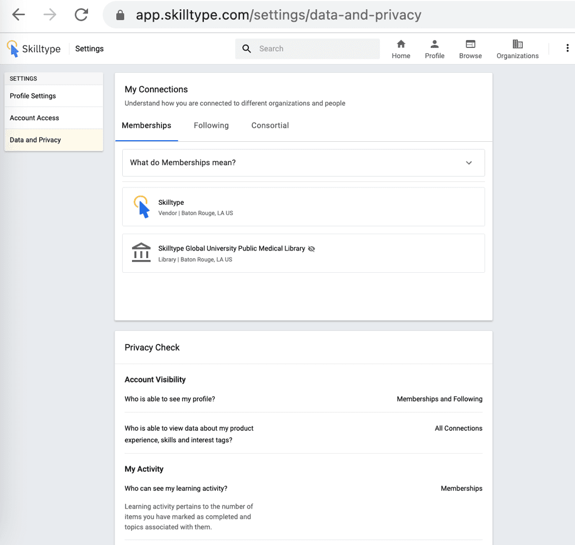Click the 'Learning activity pertains to…' description
This screenshot has height=545, width=575.
[189, 517]
